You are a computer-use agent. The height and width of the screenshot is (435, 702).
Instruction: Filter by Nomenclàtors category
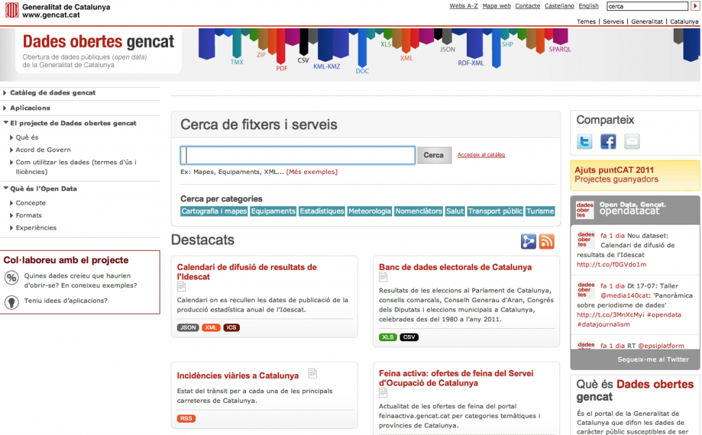click(419, 211)
